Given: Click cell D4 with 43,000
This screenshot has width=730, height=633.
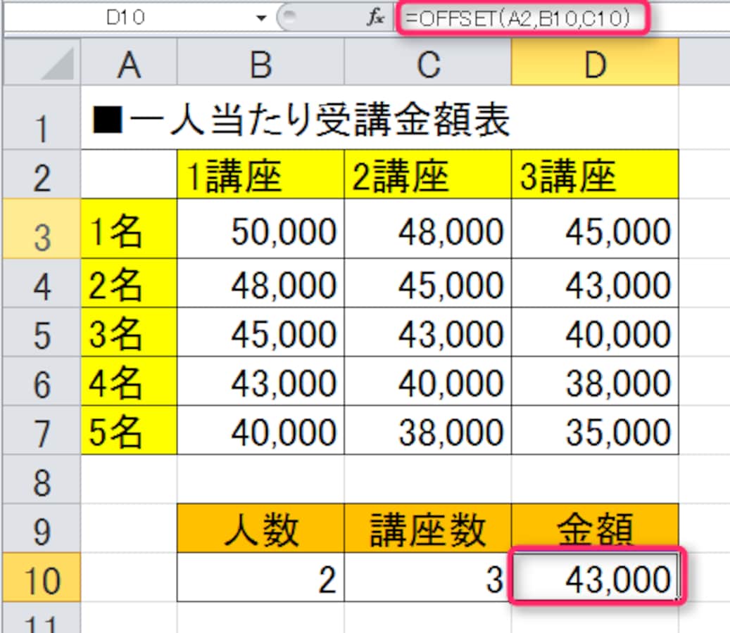Looking at the screenshot, I should pos(595,283).
